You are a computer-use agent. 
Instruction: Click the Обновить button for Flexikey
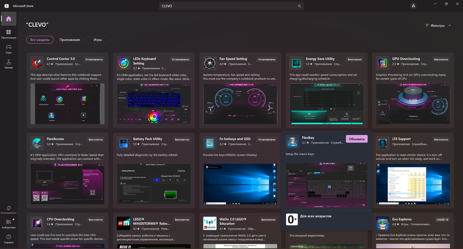click(x=357, y=139)
